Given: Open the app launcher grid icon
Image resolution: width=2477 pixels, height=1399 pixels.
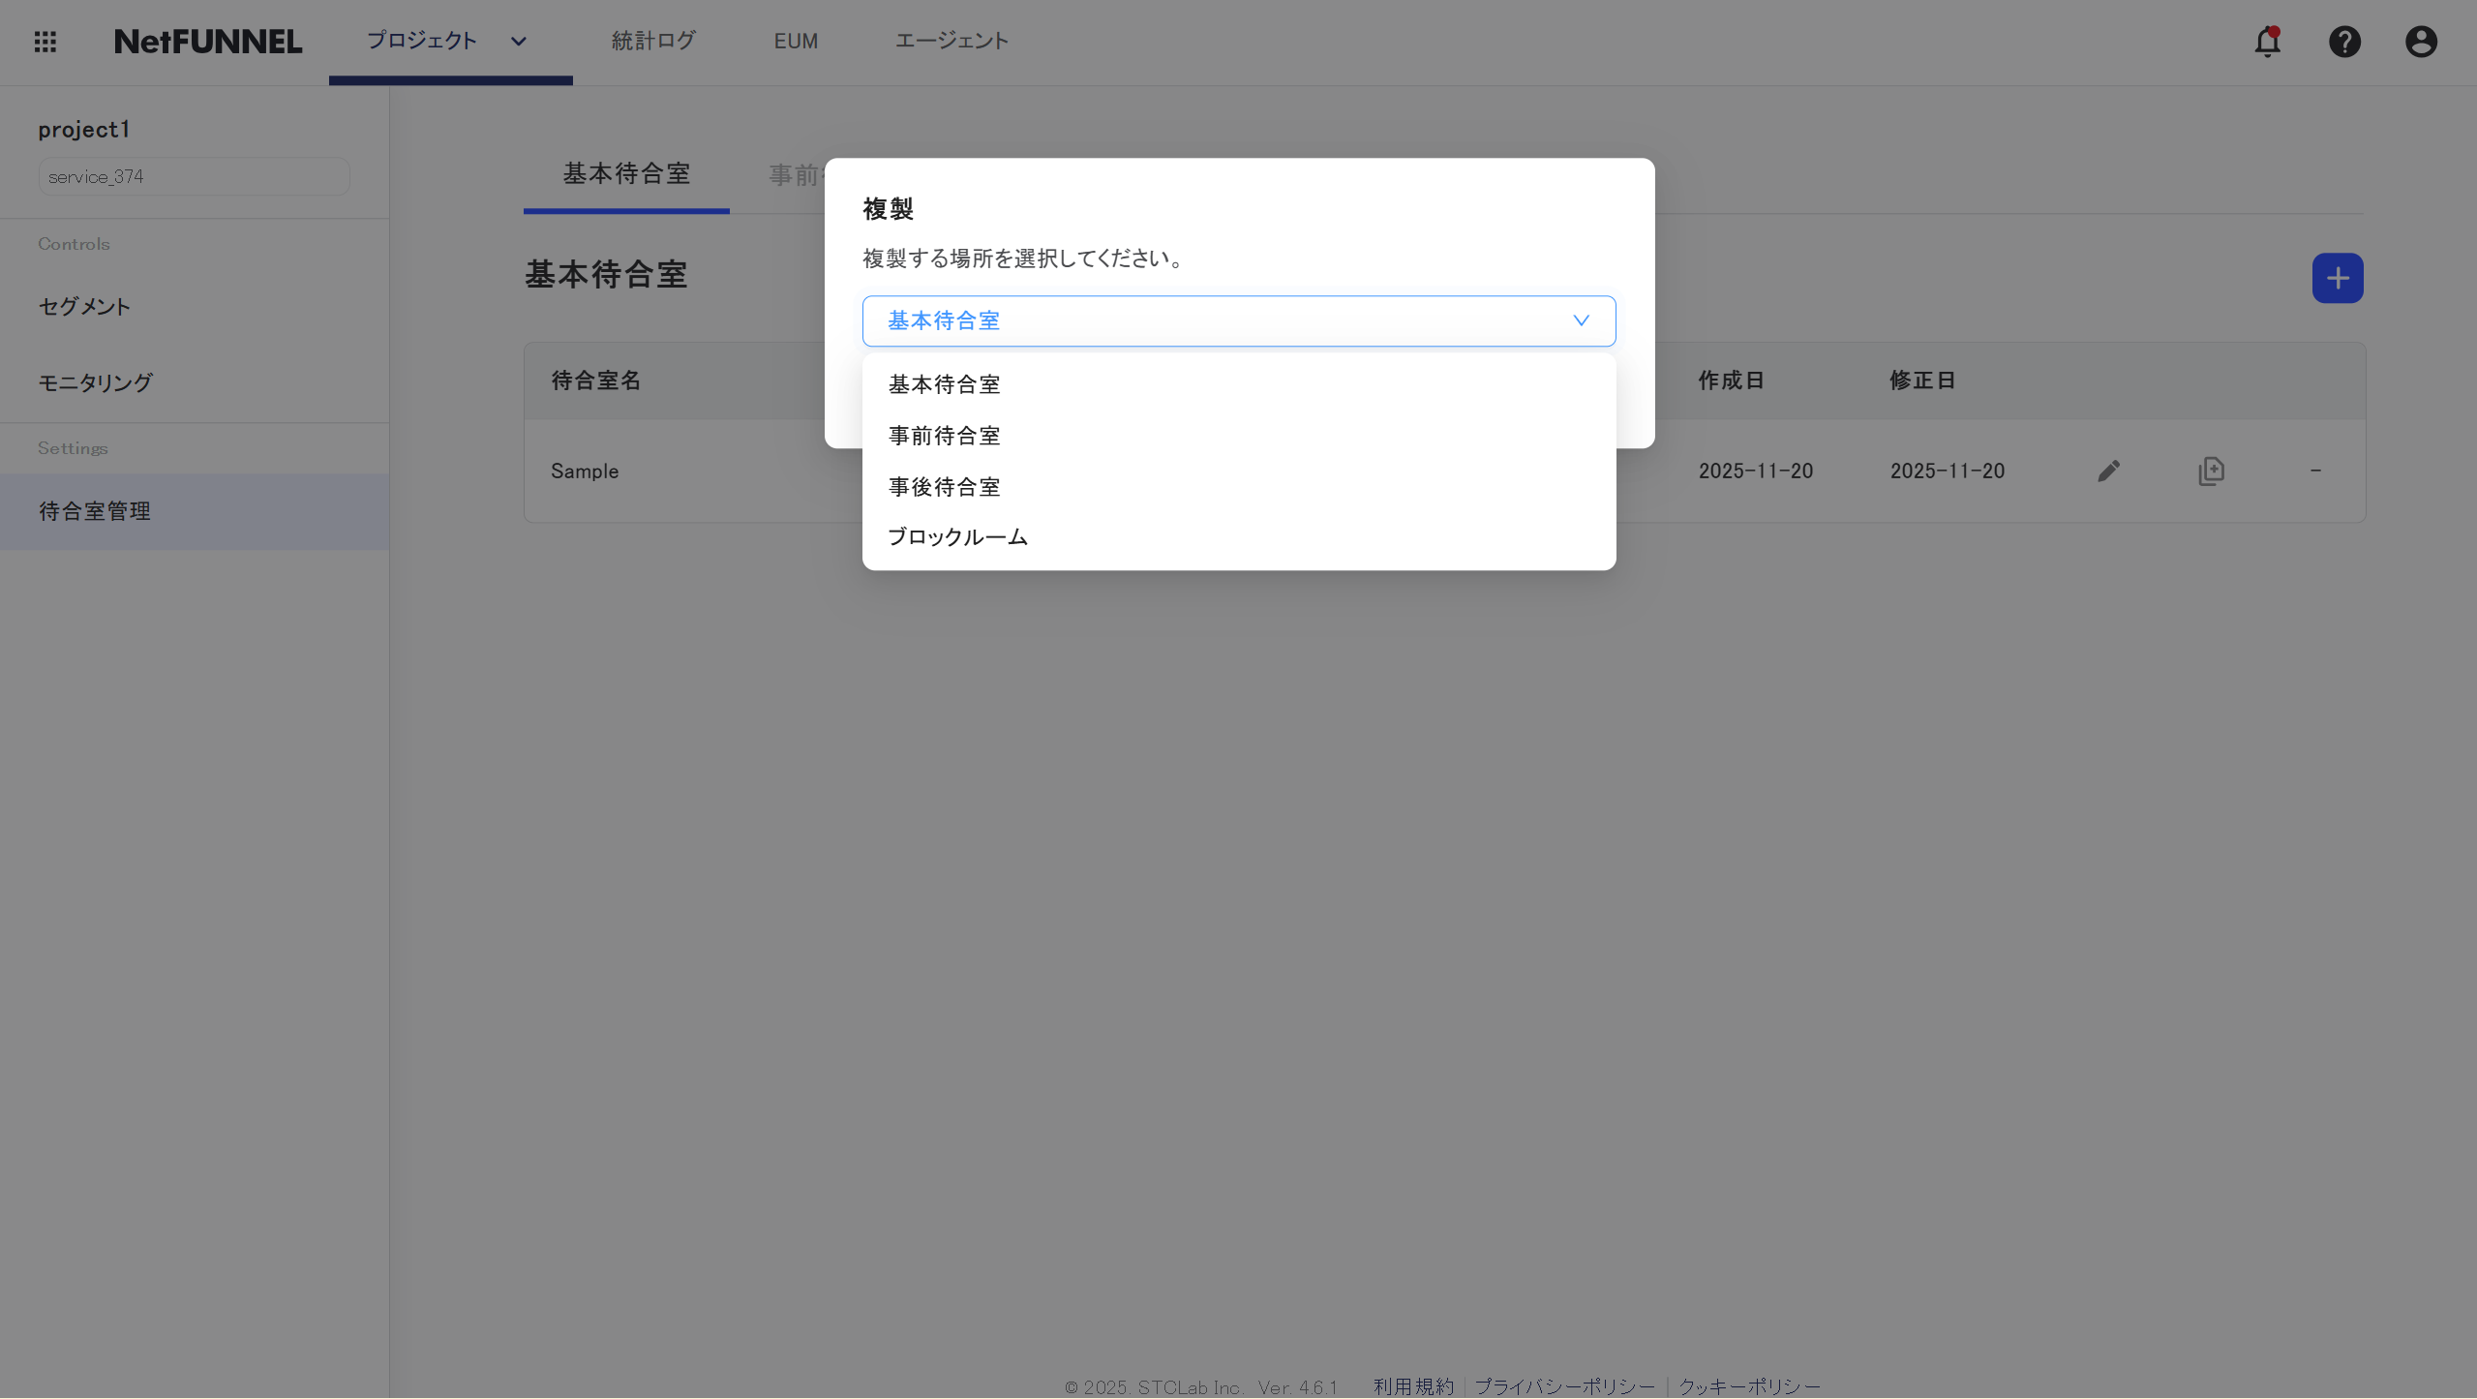Looking at the screenshot, I should (45, 42).
